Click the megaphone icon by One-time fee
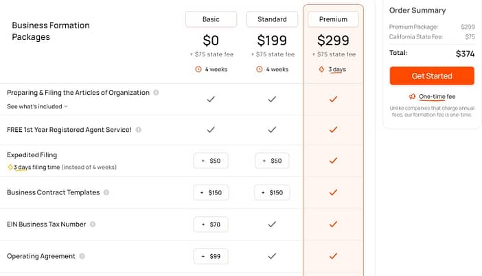Image resolution: width=482 pixels, height=276 pixels. pyautogui.click(x=412, y=97)
